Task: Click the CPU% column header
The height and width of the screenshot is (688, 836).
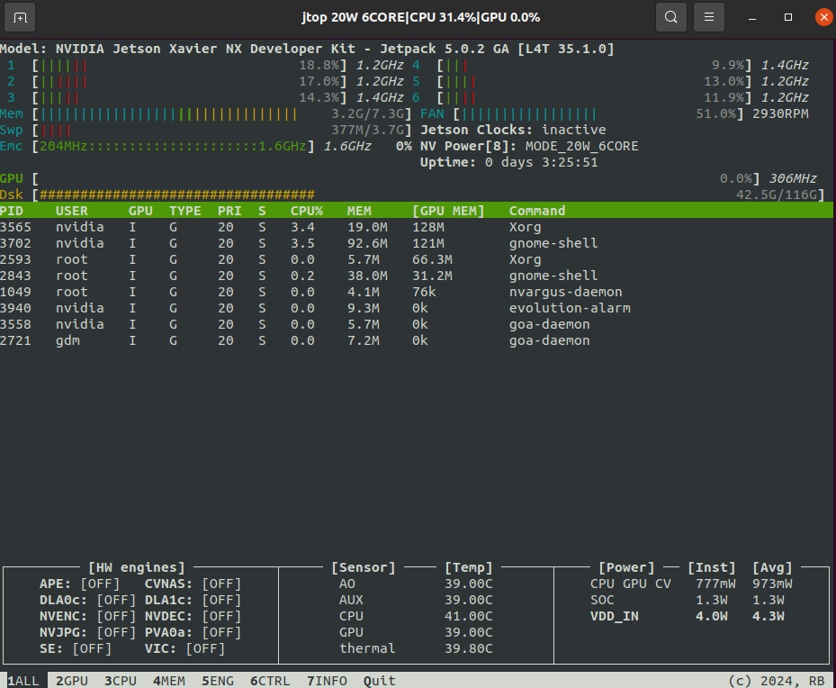Action: click(x=307, y=211)
